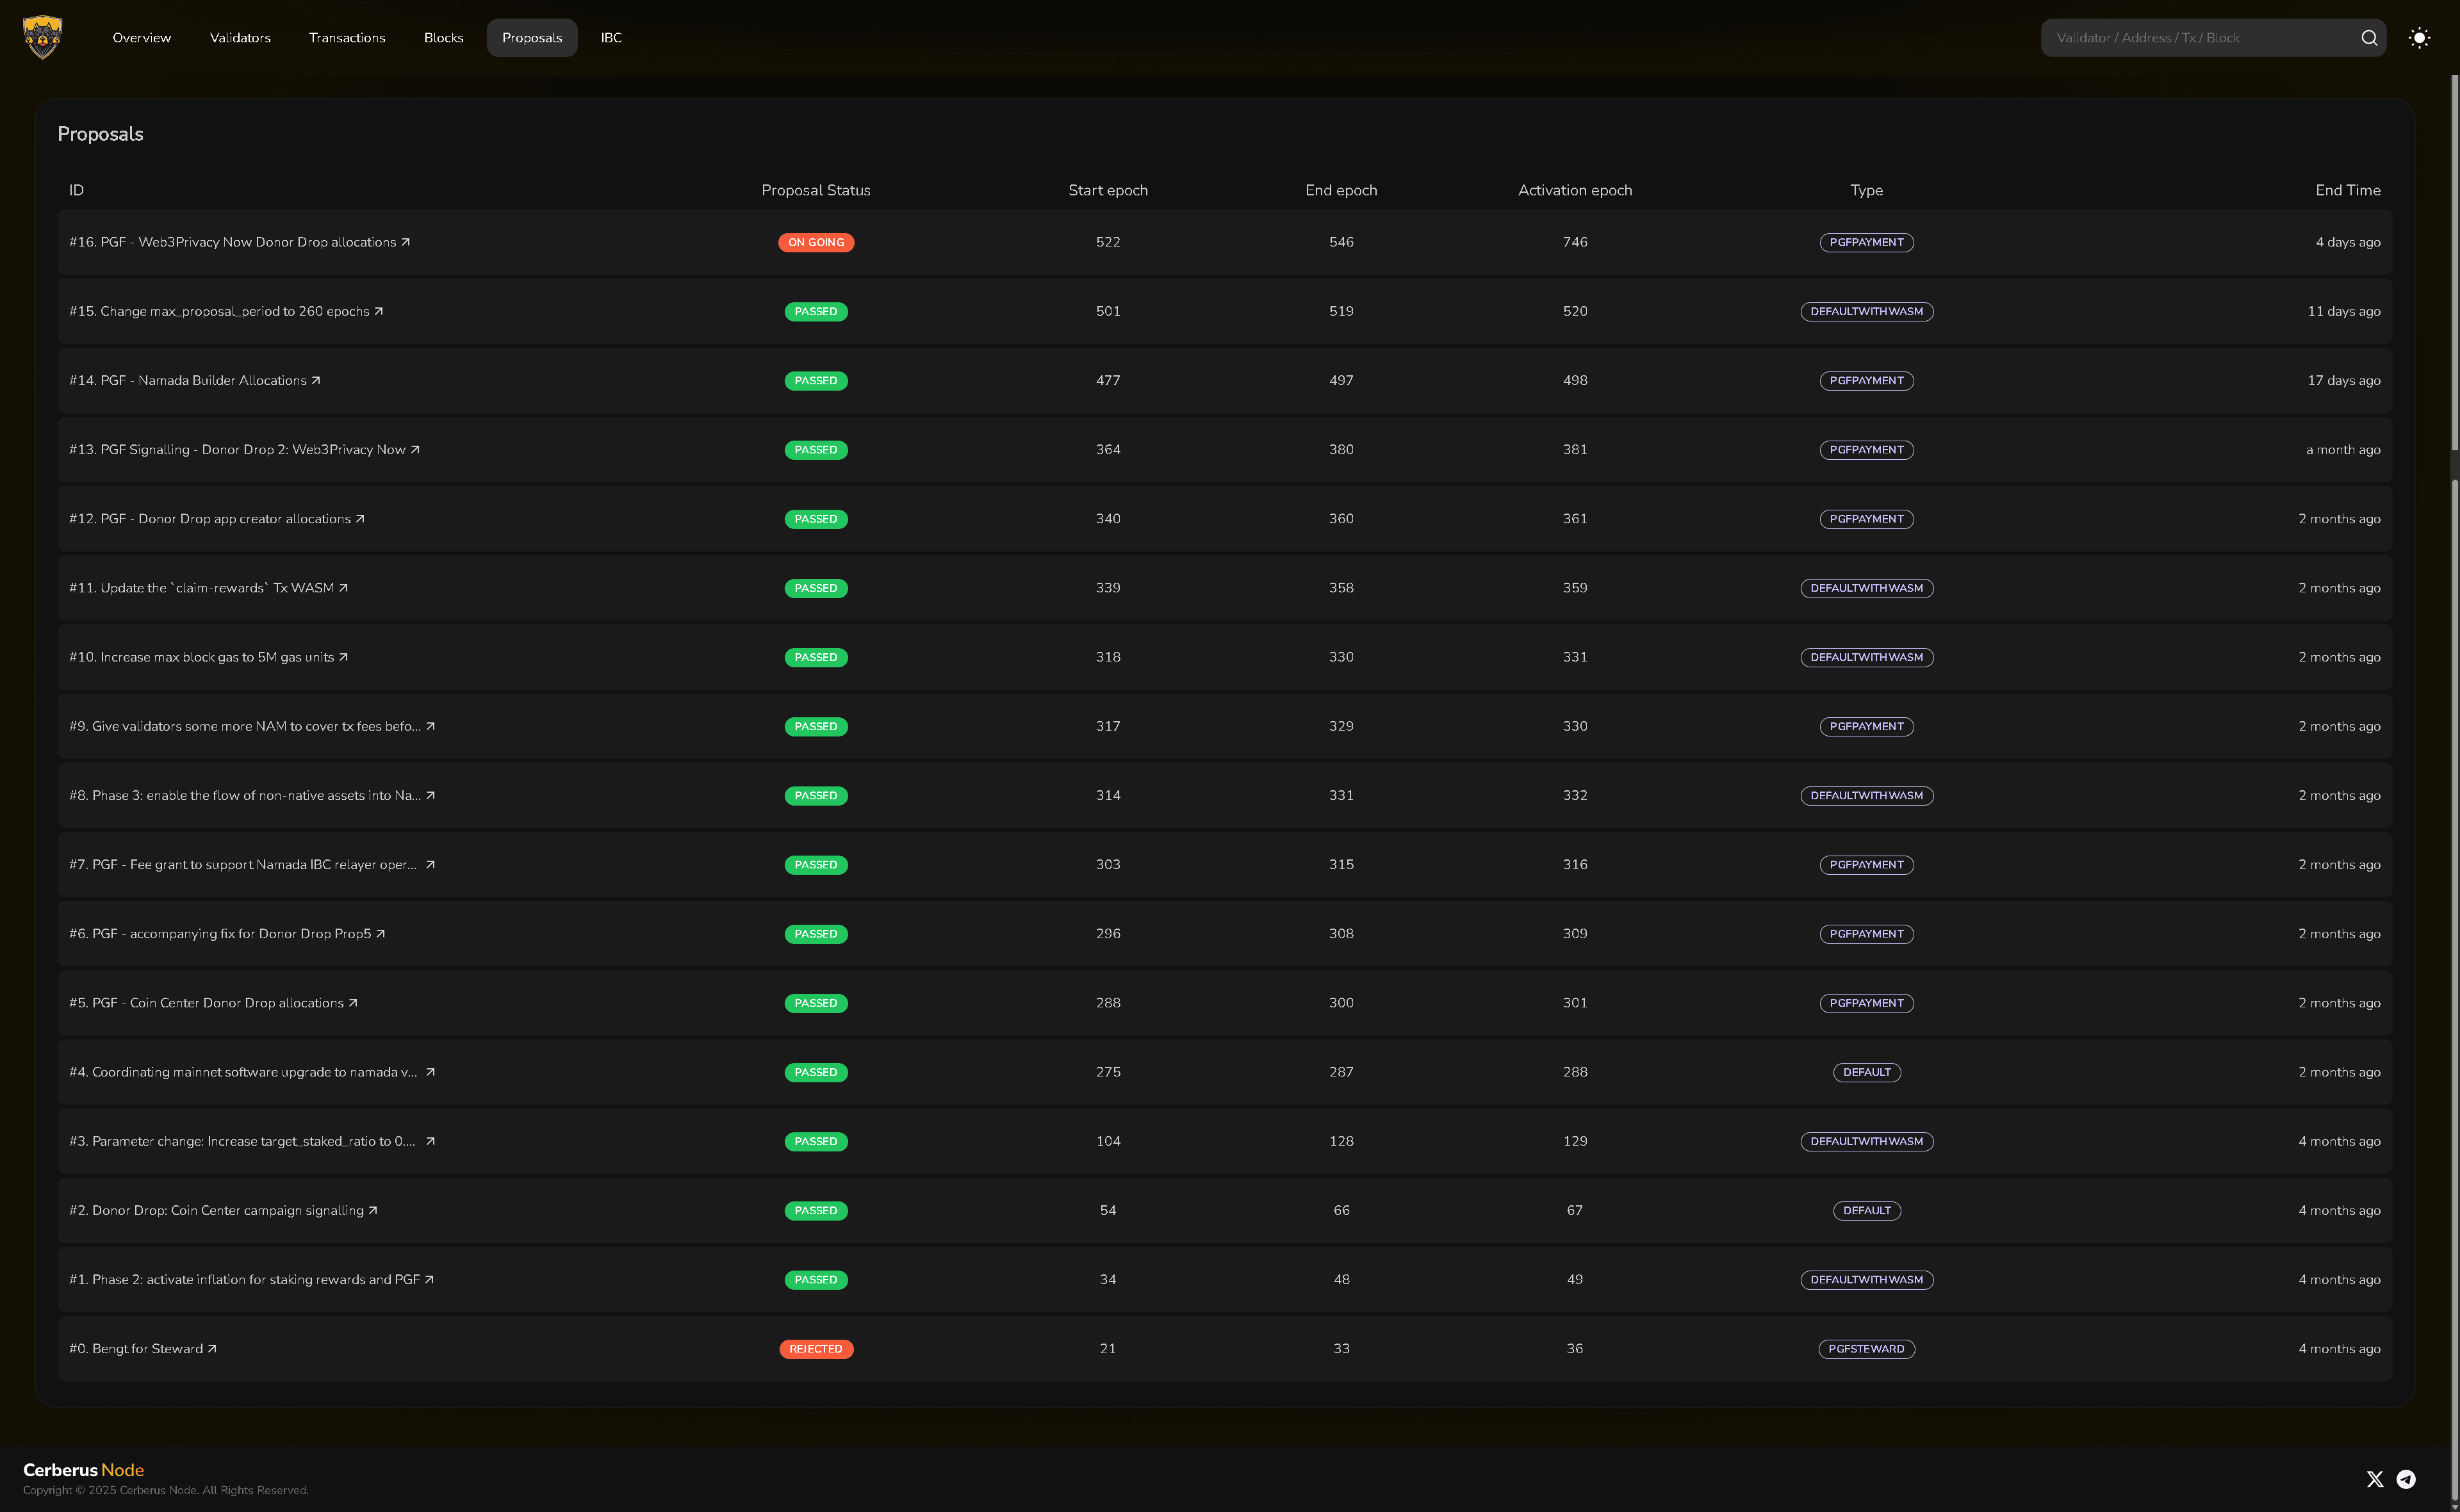Click external link arrow beside proposal #8
This screenshot has height=1512, width=2460.
tap(430, 795)
